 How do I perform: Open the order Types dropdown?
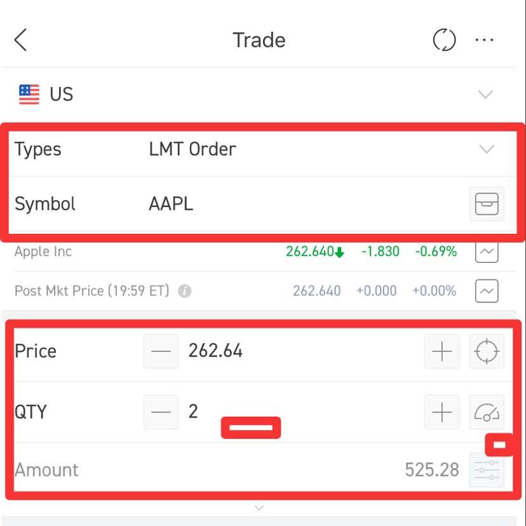tap(487, 149)
